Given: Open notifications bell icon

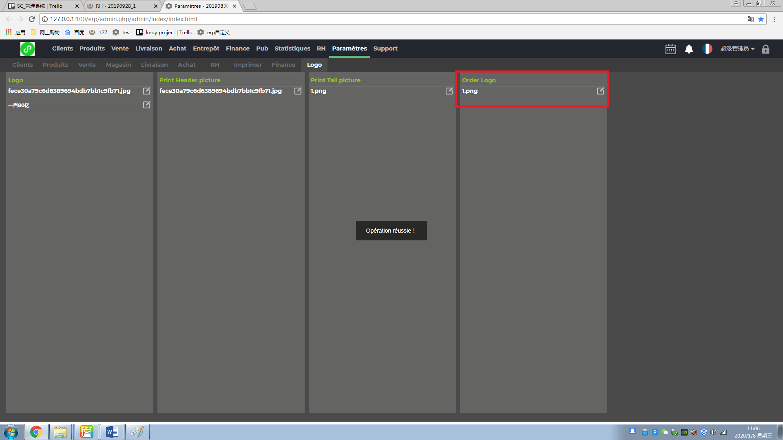Looking at the screenshot, I should point(689,49).
